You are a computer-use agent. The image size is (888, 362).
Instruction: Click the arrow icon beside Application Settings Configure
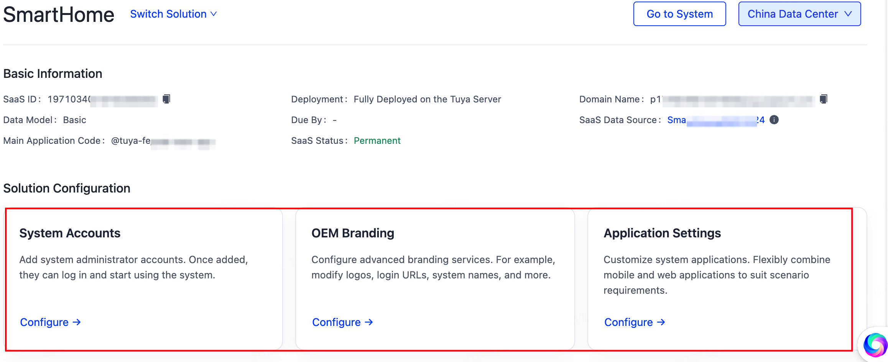[661, 322]
